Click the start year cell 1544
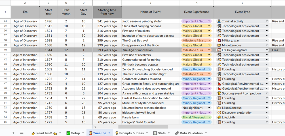The width and height of the screenshot is (285, 136). (48, 50)
